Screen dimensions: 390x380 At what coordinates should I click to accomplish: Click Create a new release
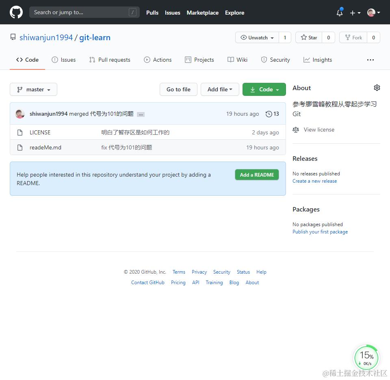[314, 181]
